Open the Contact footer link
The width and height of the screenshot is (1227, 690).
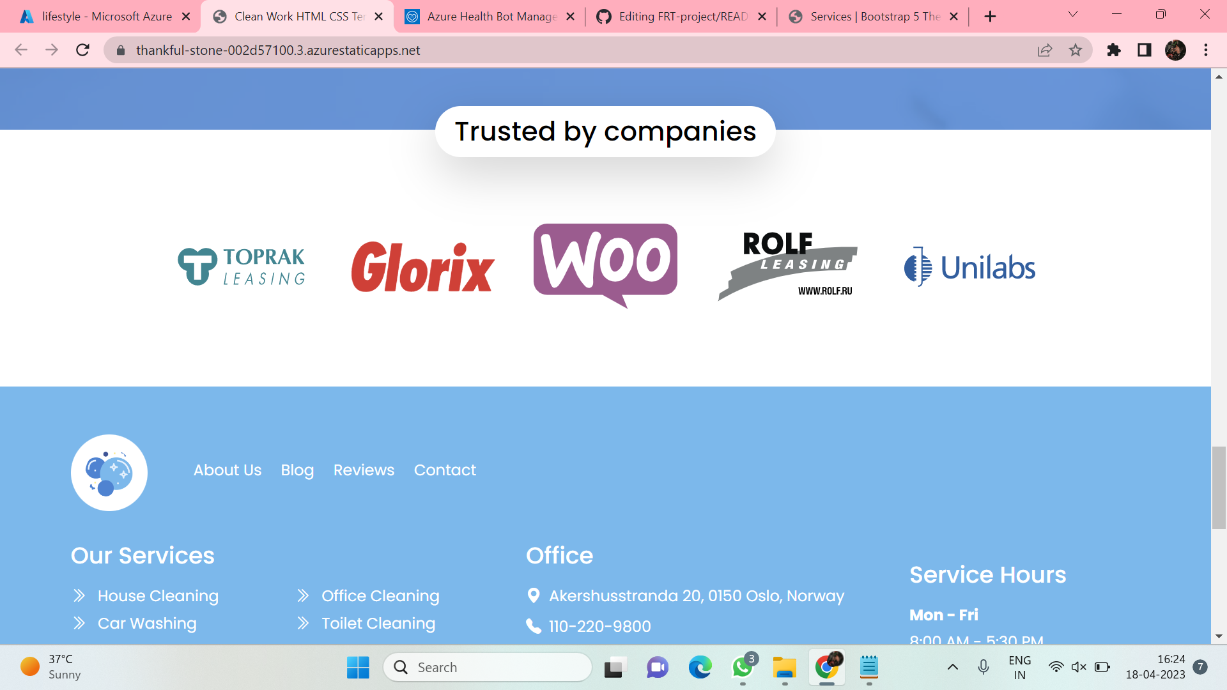[445, 470]
